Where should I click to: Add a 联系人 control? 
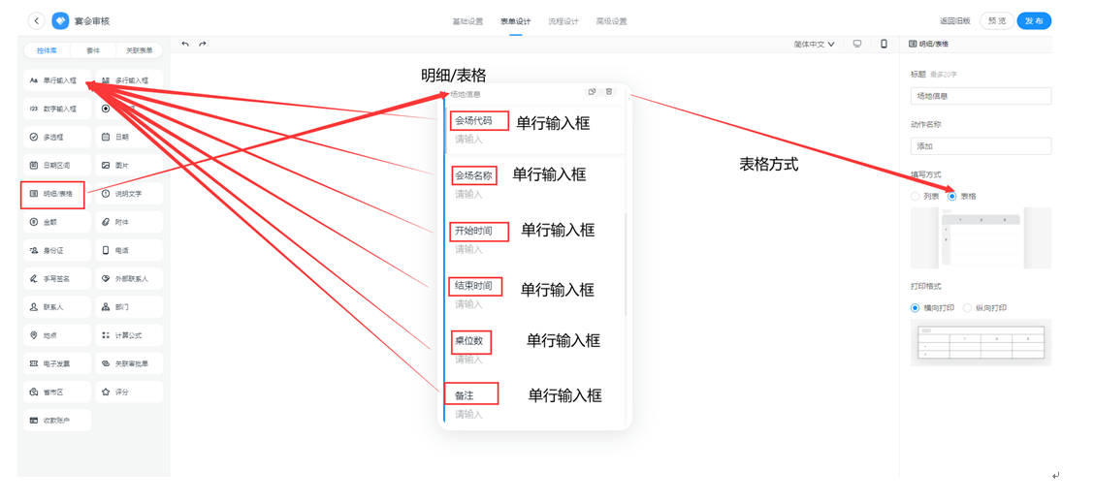[x=57, y=307]
